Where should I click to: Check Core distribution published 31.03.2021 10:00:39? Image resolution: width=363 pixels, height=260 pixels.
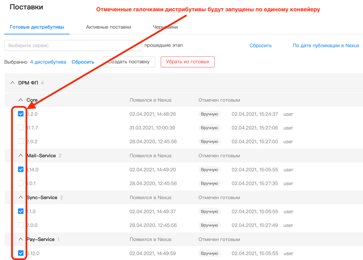(x=21, y=128)
